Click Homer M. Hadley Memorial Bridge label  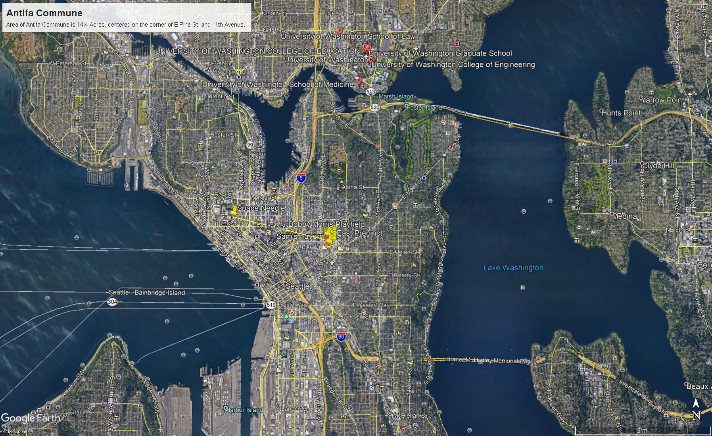coord(491,360)
